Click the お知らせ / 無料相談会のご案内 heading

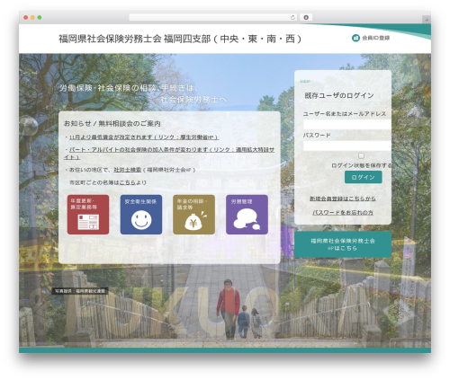click(112, 123)
